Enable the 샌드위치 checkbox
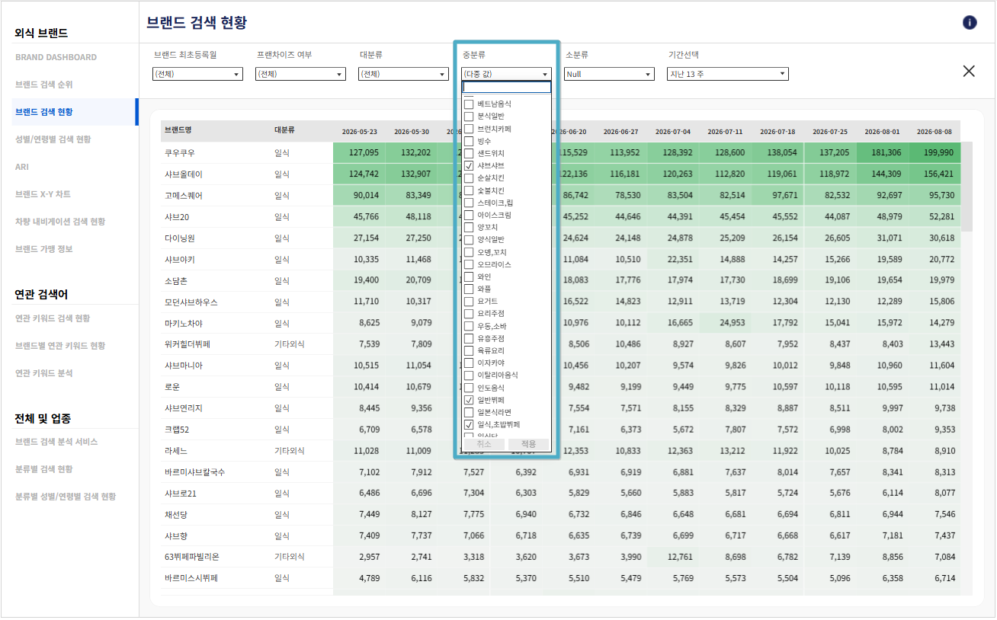The width and height of the screenshot is (997, 620). tap(469, 153)
